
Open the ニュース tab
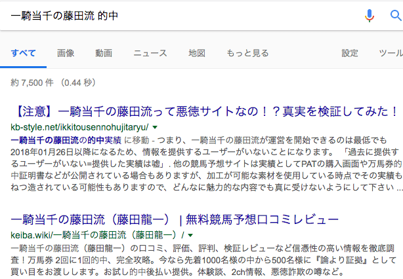click(150, 53)
